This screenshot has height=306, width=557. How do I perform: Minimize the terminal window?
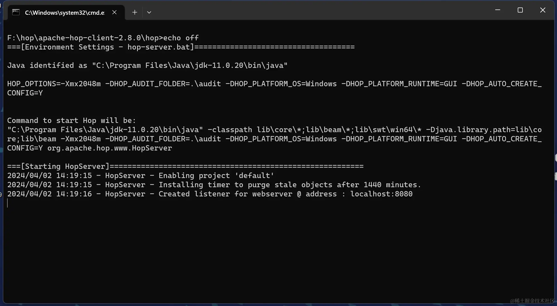click(x=497, y=10)
